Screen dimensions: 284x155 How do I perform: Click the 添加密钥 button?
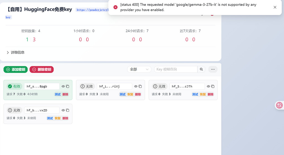pos(16,69)
